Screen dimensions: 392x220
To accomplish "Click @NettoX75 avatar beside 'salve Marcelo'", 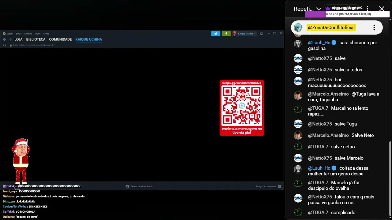I will click(x=298, y=158).
